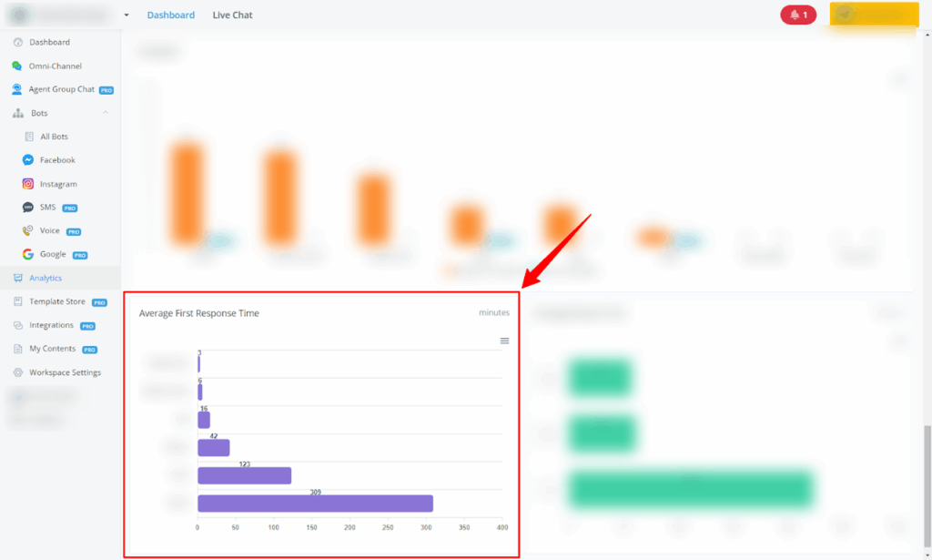Collapse the Bots section chevron

coord(106,113)
